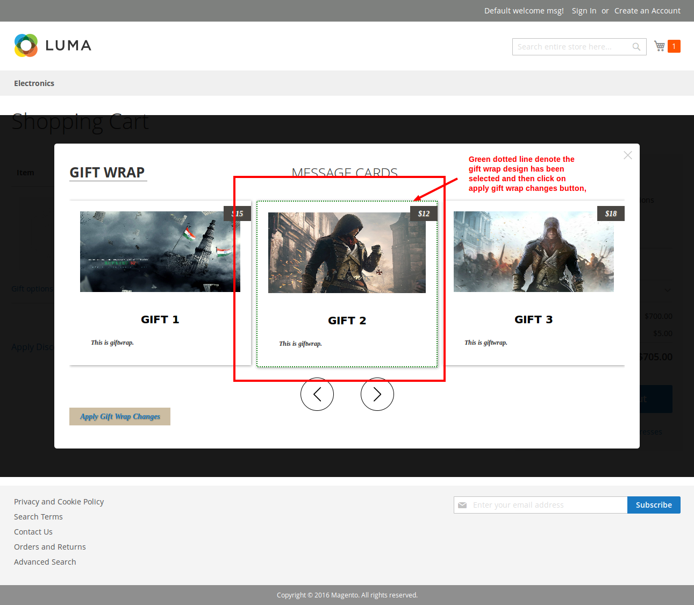This screenshot has width=694, height=605.
Task: Click the Default welcome msg text
Action: tap(524, 11)
